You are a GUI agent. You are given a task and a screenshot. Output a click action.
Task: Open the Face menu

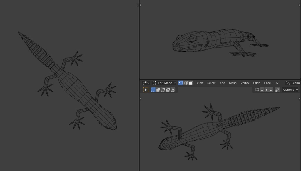click(267, 83)
